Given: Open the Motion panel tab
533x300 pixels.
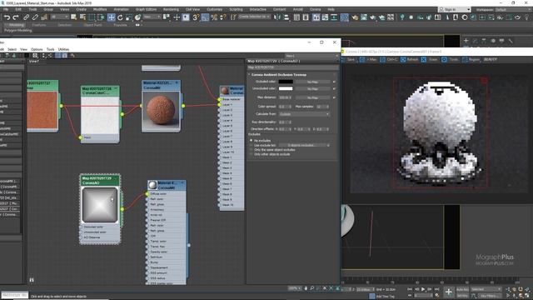Looking at the screenshot, I should (493, 41).
